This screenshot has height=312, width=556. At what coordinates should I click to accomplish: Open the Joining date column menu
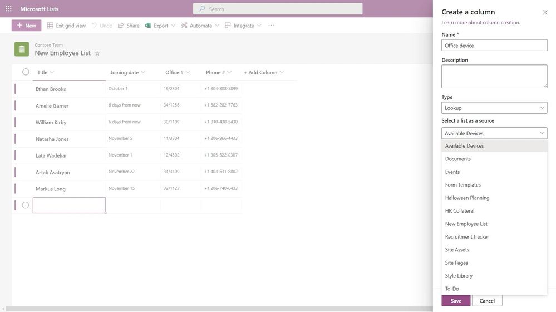click(127, 72)
